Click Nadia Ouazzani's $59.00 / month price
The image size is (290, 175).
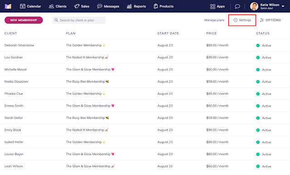click(x=217, y=81)
